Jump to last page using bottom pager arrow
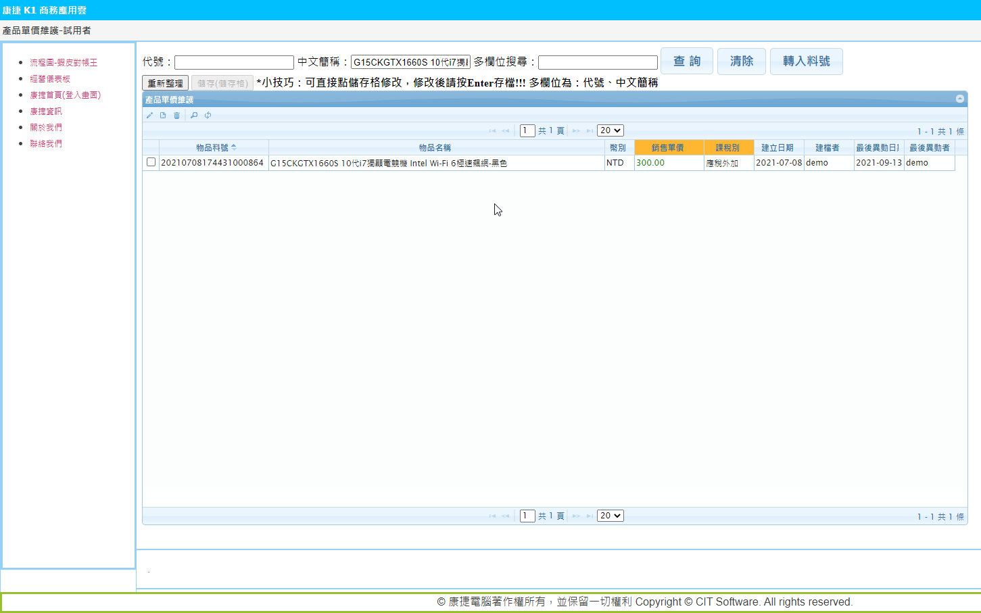Image resolution: width=981 pixels, height=613 pixels. [590, 516]
